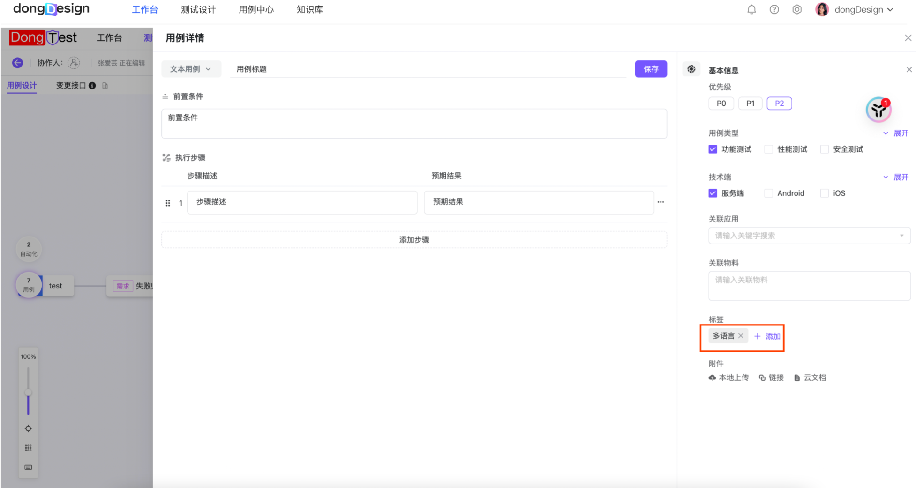Viewport: 916px width, 503px height.
Task: Check the Android checkbox
Action: 768,193
